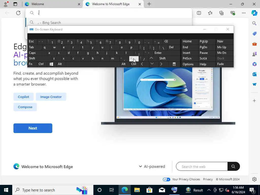Open the split screen icon
260x195 pixels.
coord(199,13)
